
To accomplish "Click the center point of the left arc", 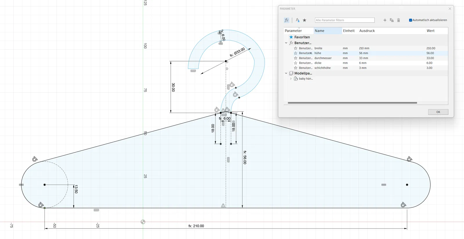I will tap(45, 185).
